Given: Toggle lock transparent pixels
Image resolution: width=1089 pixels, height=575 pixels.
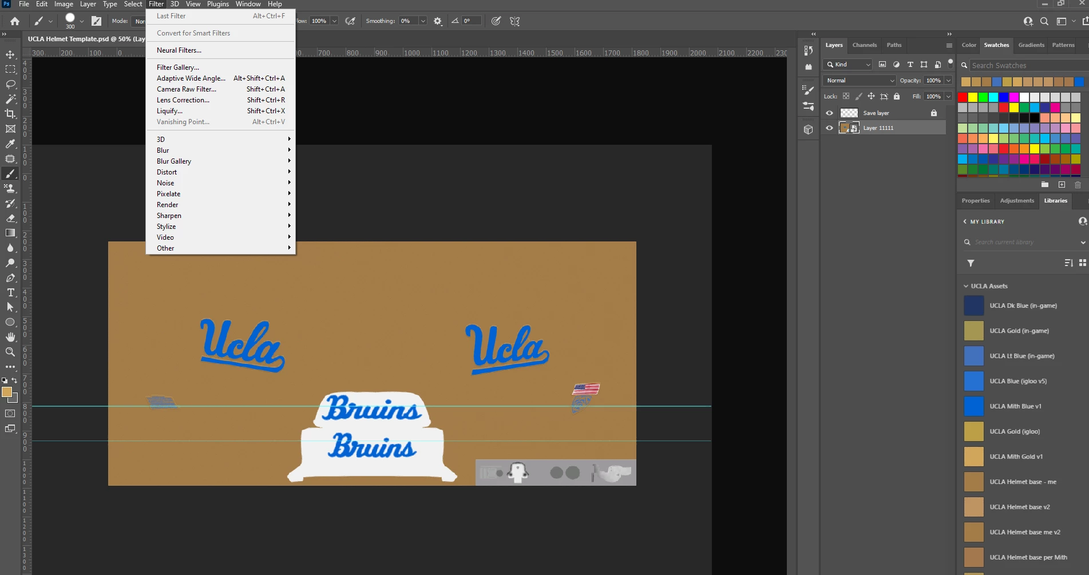Looking at the screenshot, I should click(846, 96).
